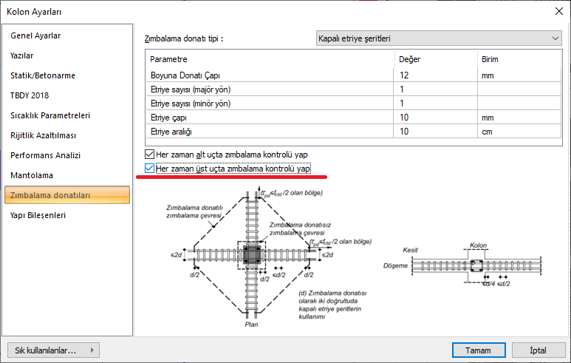Open the Genel Ayarlar settings page
The image size is (571, 363).
35,35
